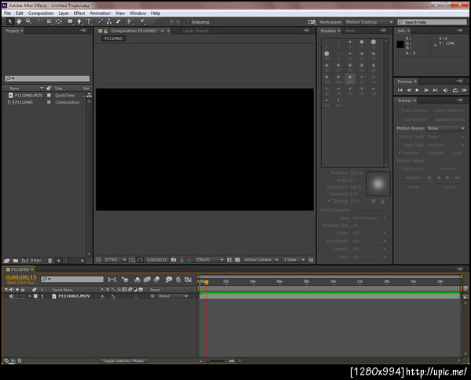471x380 pixels.
Task: Toggle Motion Blur enable in timeline
Action: (x=156, y=280)
